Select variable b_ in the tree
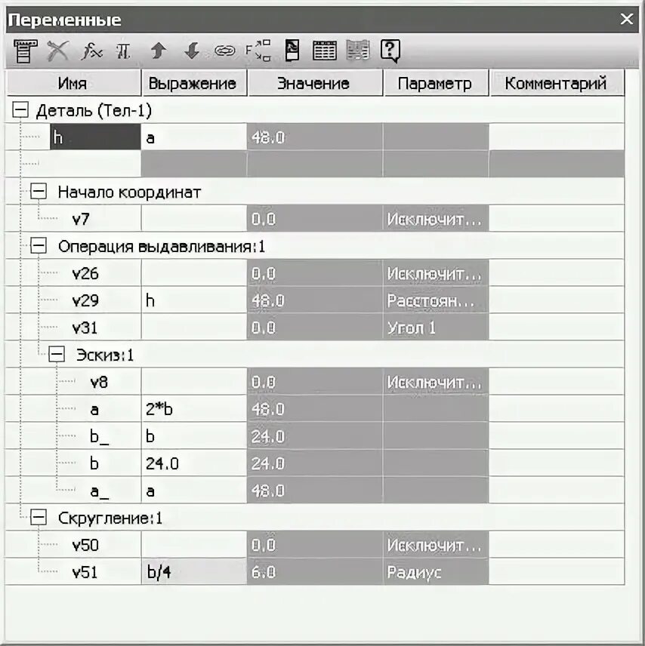 (x=100, y=436)
